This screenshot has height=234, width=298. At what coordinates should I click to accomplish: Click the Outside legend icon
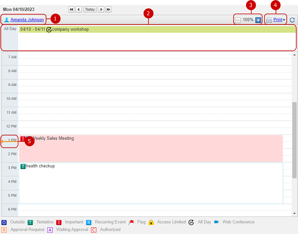[4, 222]
